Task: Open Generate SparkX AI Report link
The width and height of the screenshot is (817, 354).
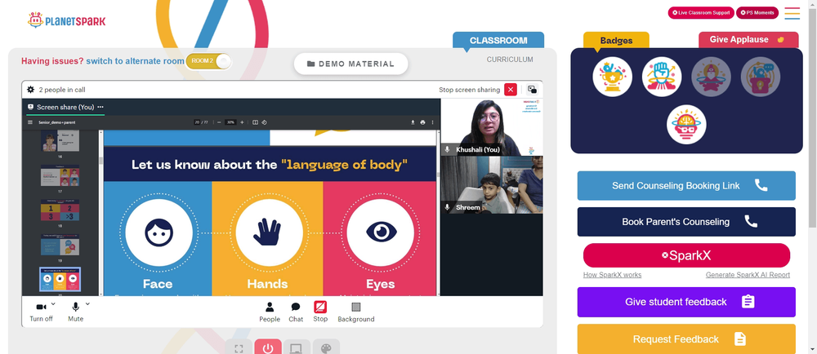Action: coord(748,275)
